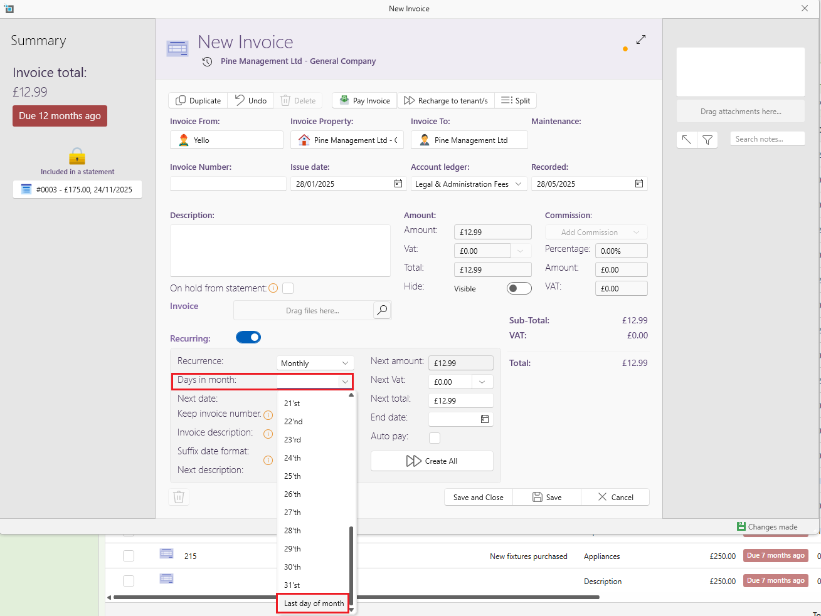Click the magnifier icon beside Drag files
The height and width of the screenshot is (616, 821).
(381, 310)
